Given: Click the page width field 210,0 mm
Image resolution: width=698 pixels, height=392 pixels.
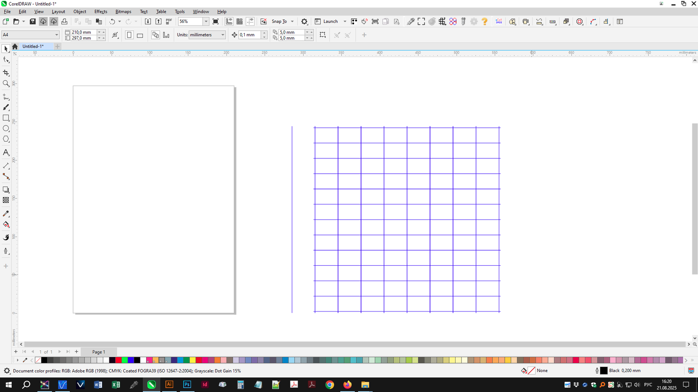Looking at the screenshot, I should 84,32.
